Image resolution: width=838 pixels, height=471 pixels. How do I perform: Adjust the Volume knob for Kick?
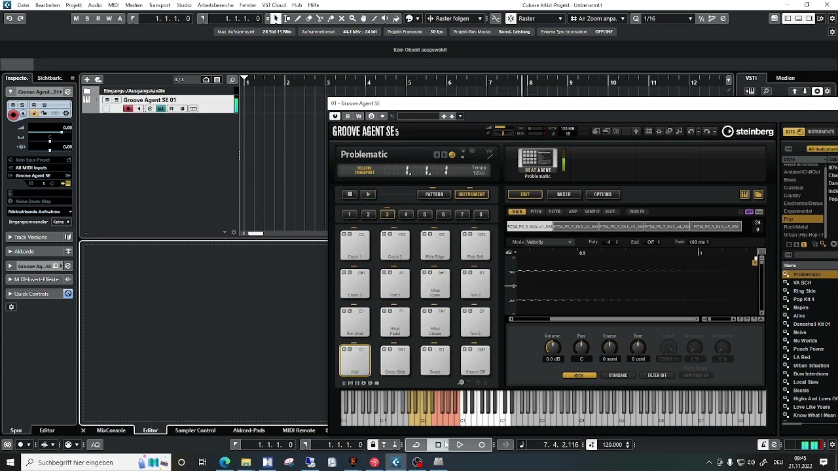(x=553, y=347)
